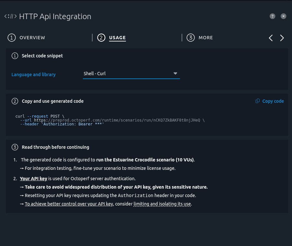
Task: Follow the Your API key link
Action: (x=34, y=179)
